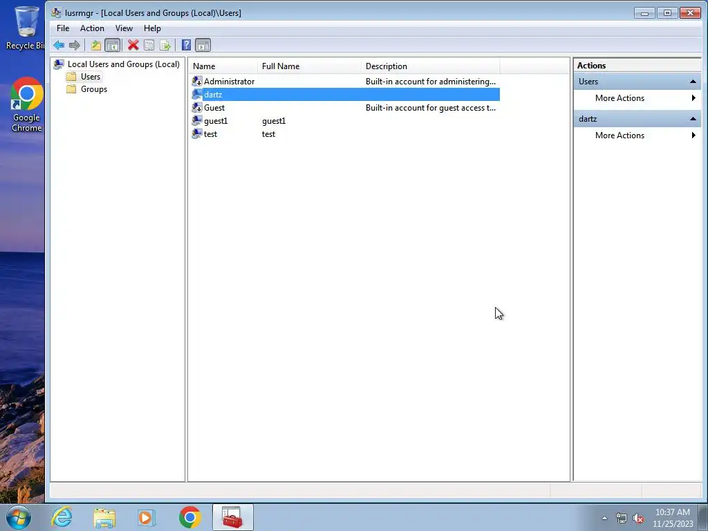708x531 pixels.
Task: Click the network icon in the system tray
Action: point(622,518)
